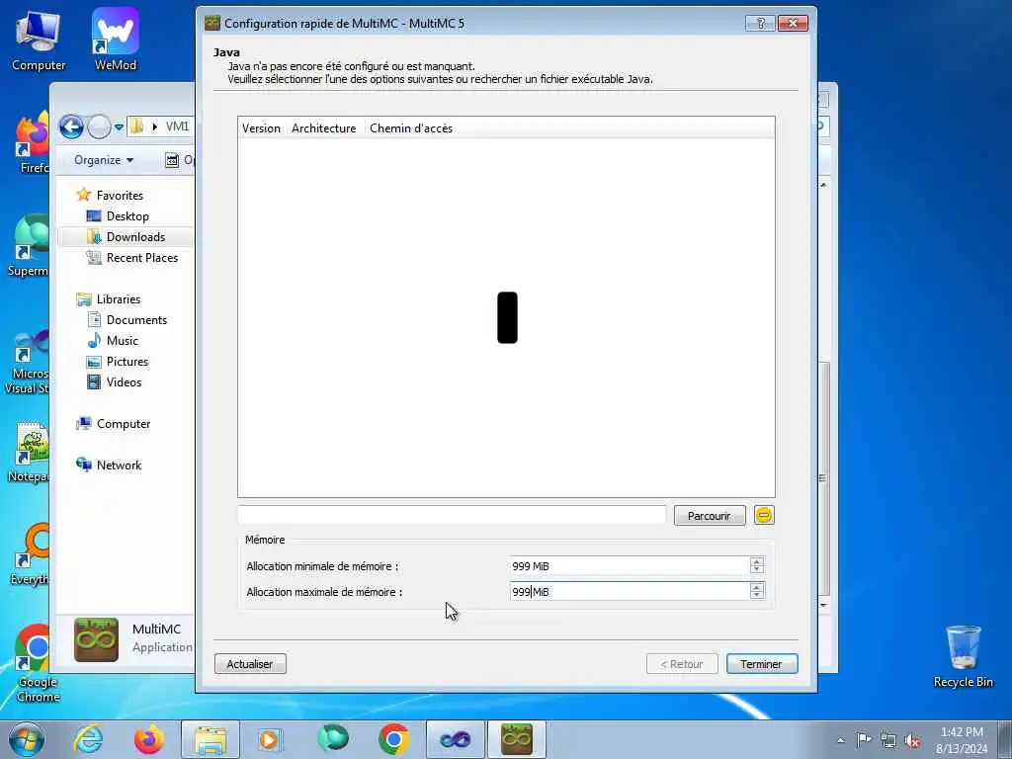The image size is (1012, 759).
Task: Click the Action Center flag tray icon
Action: pyautogui.click(x=864, y=740)
